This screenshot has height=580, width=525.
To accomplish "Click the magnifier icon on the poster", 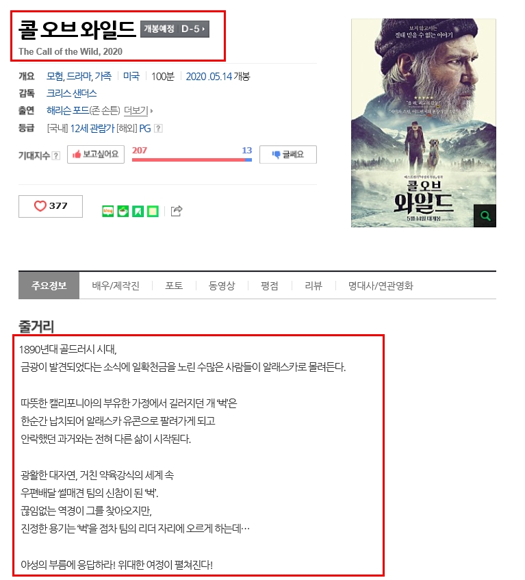I will click(x=485, y=216).
